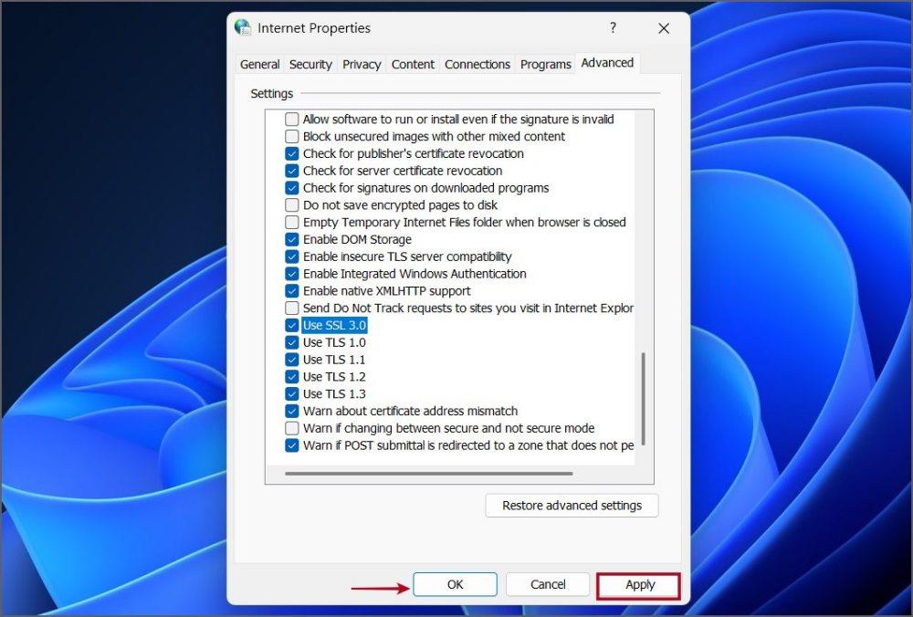Click the Apply button
The height and width of the screenshot is (617, 913).
tap(639, 585)
